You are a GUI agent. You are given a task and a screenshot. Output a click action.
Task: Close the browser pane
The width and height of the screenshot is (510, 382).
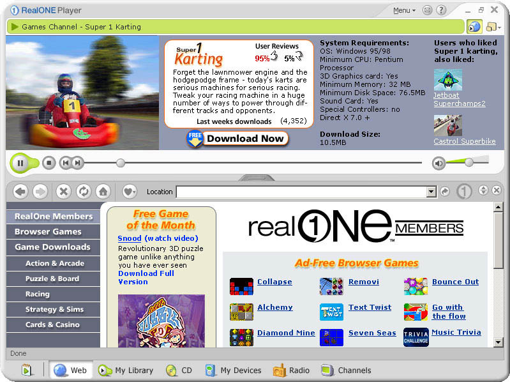tap(497, 190)
